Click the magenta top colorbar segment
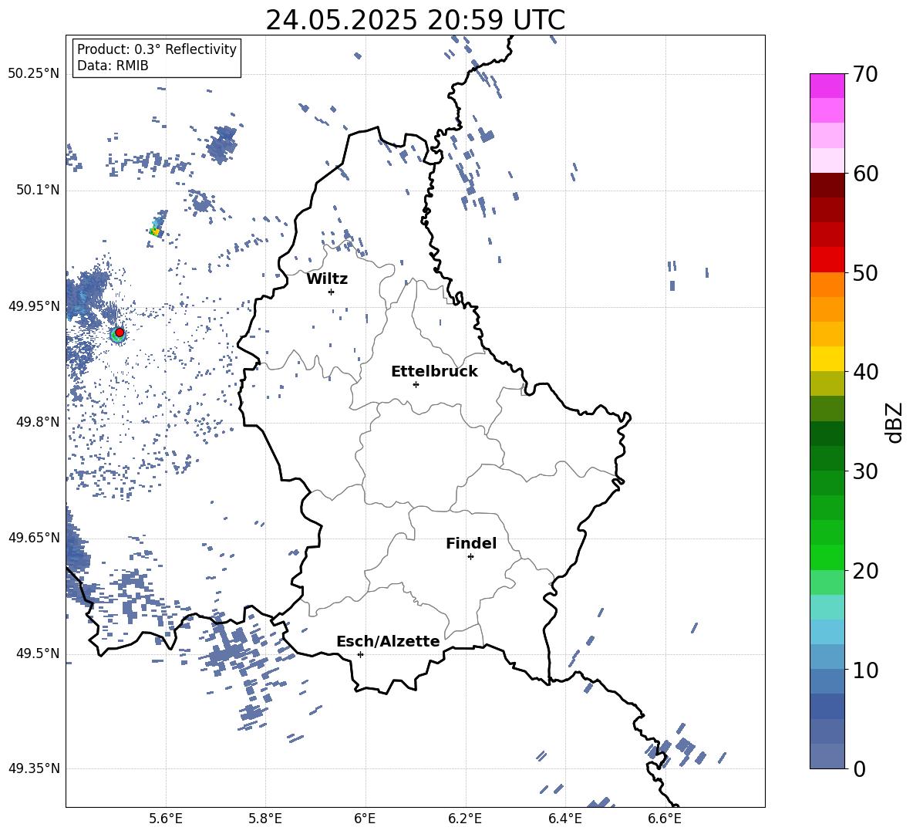Screen dimensions: 913x834 coord(827,86)
